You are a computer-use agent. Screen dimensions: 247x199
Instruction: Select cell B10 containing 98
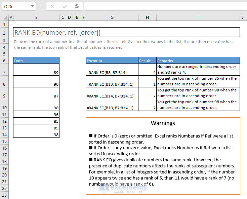point(36,105)
